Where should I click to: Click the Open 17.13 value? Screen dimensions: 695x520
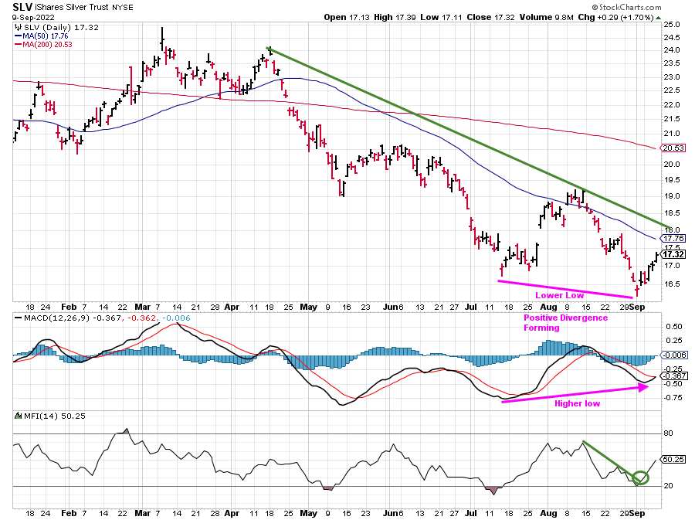(347, 17)
